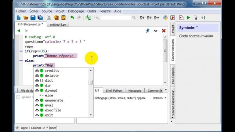Create a new file from the toolbar
Viewport: 235px width, 132px height.
pos(19,18)
